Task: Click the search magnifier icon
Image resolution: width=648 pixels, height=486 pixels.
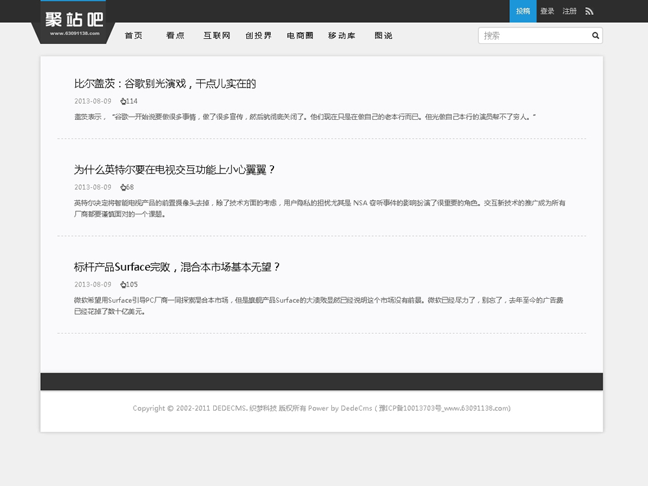Action: point(595,36)
